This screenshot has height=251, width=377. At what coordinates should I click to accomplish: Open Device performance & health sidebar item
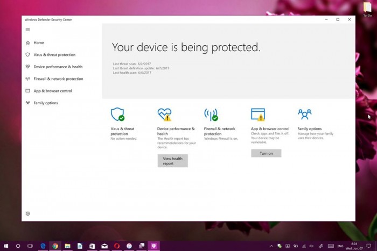(x=58, y=67)
